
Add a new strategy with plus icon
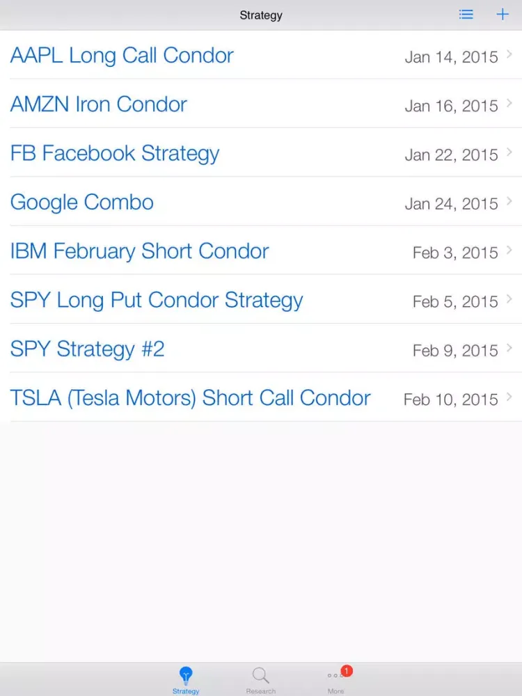point(503,15)
